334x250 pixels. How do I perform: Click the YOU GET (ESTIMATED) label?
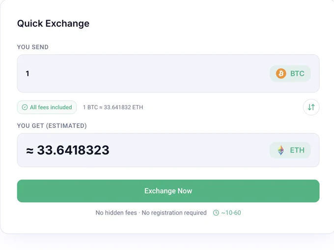52,126
